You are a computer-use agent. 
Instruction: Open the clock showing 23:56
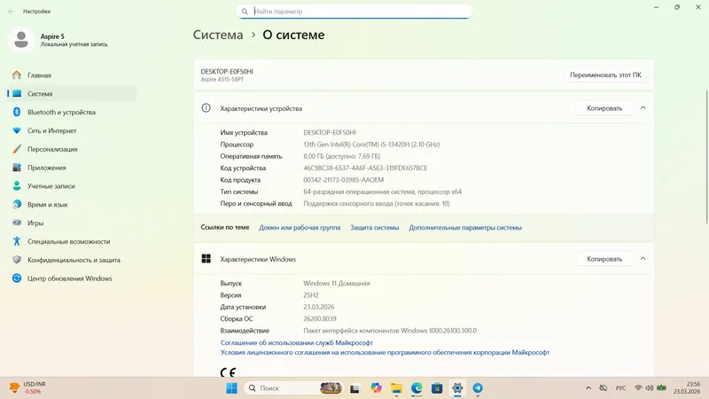coord(686,387)
